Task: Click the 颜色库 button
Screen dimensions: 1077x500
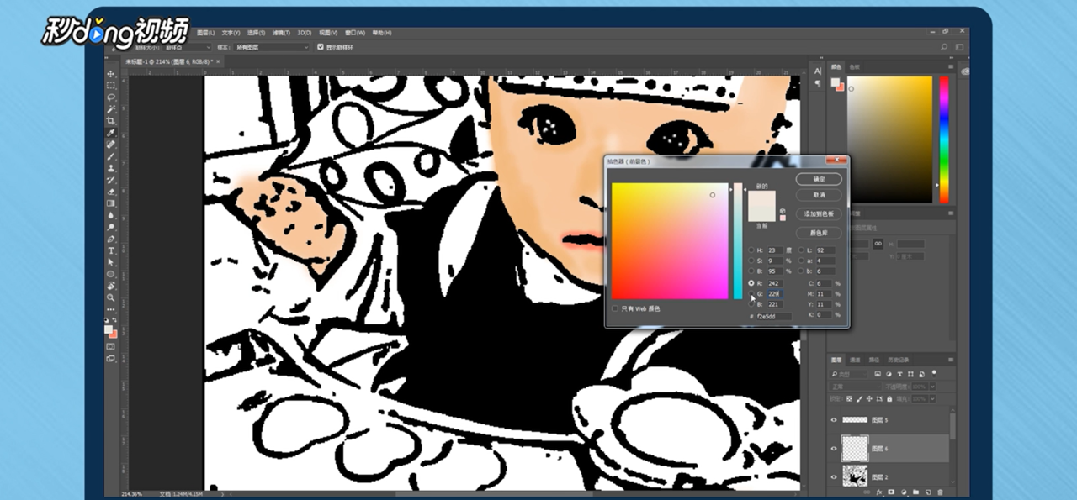Action: [x=819, y=232]
